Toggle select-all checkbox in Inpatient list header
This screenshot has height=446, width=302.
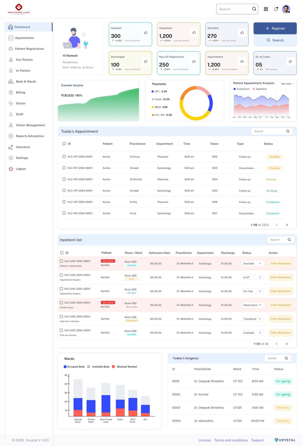tap(62, 253)
